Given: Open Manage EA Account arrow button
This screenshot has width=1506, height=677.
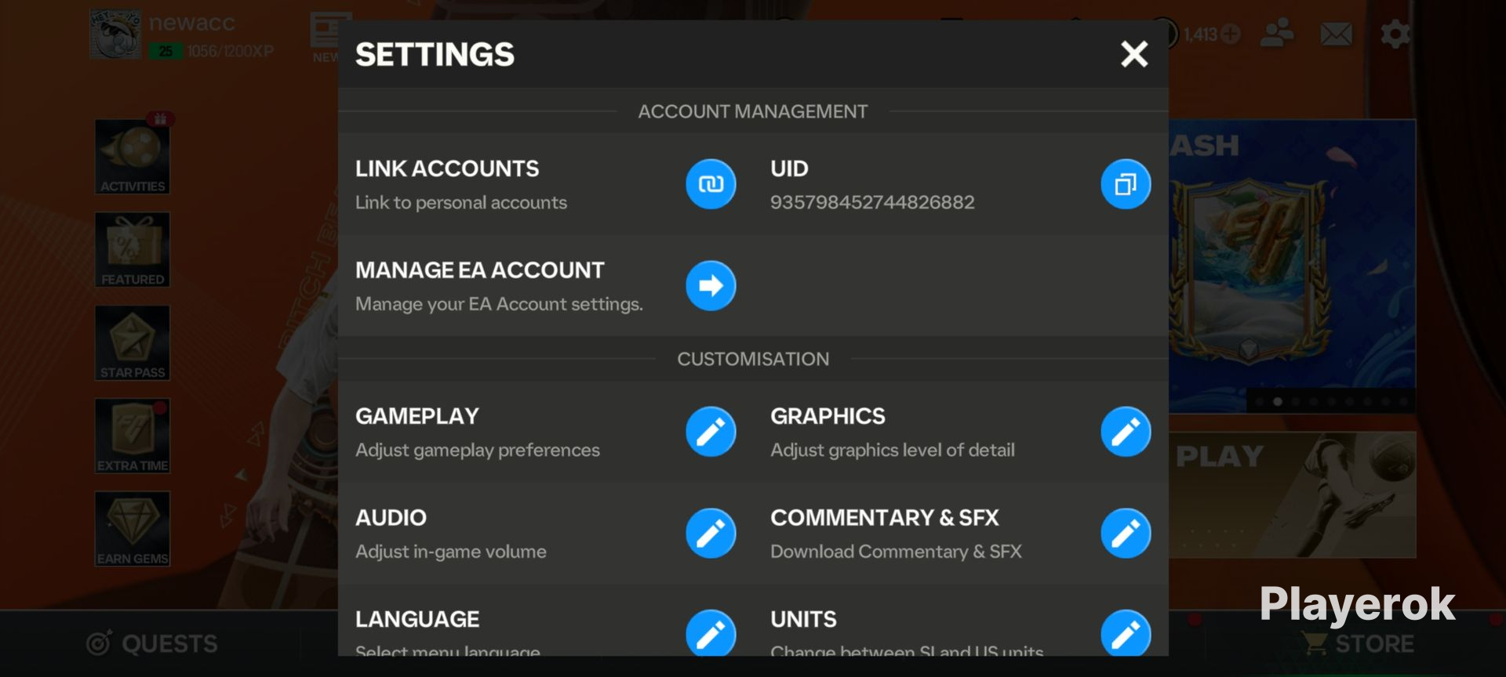Looking at the screenshot, I should [x=711, y=285].
